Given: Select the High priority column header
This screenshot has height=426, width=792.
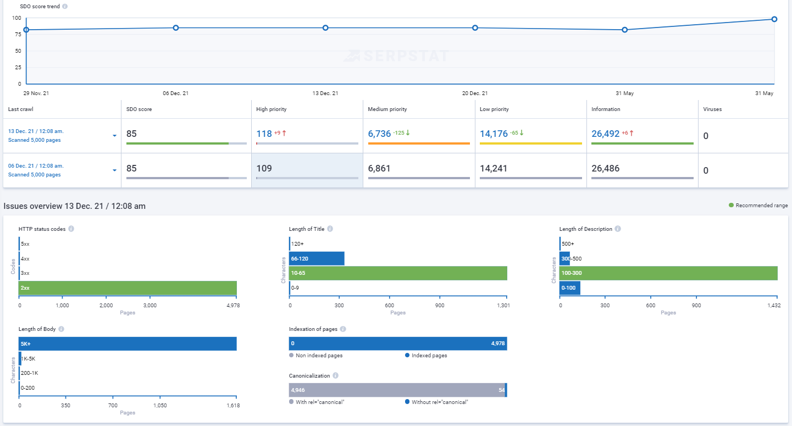Looking at the screenshot, I should [273, 109].
